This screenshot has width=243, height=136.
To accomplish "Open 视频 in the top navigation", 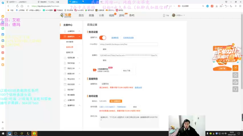I will coord(111,15).
